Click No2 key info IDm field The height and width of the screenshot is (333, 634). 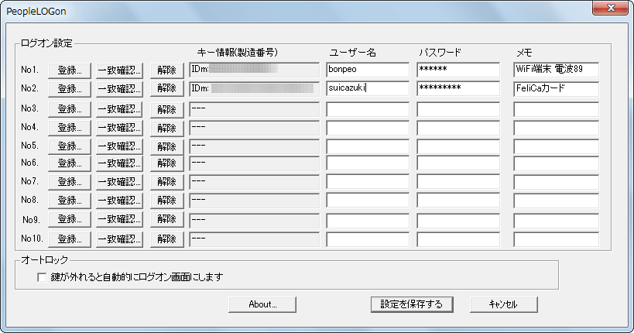click(x=254, y=88)
